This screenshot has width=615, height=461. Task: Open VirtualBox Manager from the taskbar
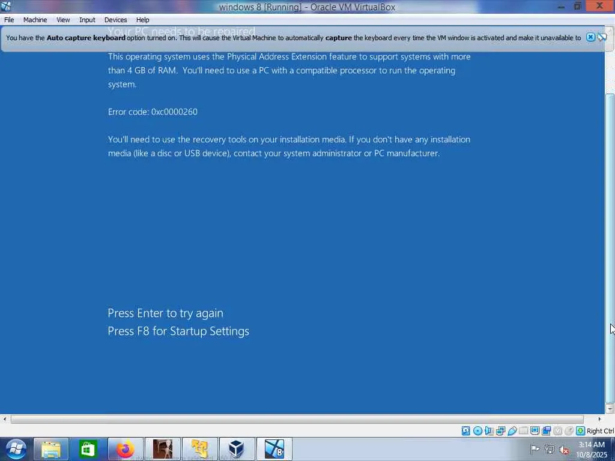point(237,449)
